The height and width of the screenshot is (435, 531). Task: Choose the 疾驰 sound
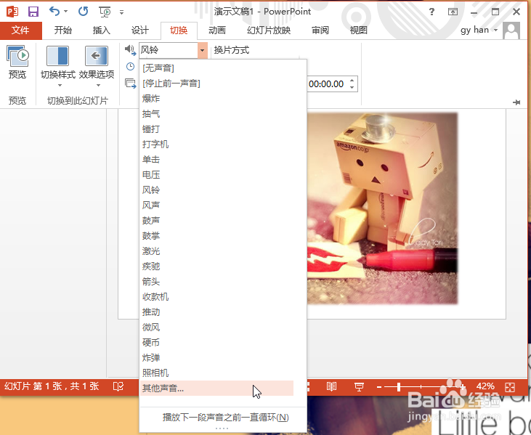click(x=216, y=266)
